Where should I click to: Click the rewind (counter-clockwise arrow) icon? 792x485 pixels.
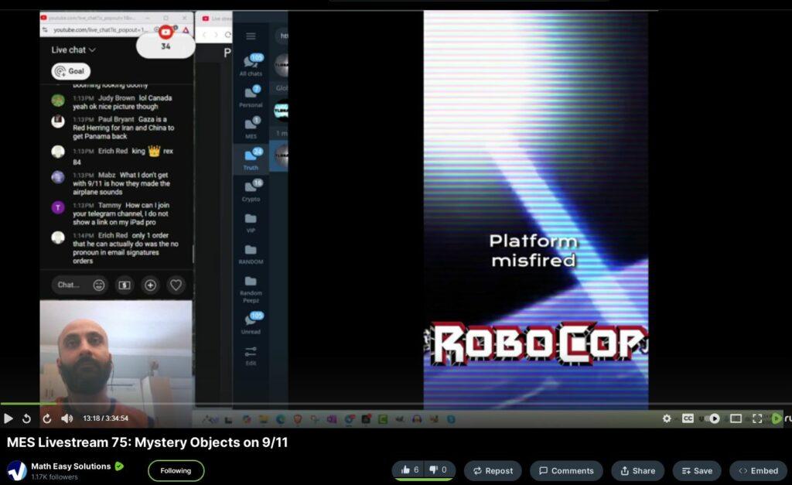27,418
